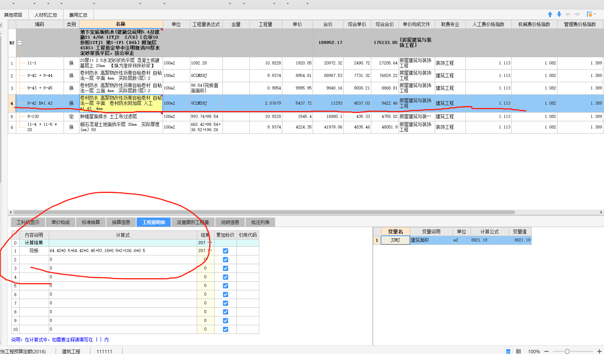The height and width of the screenshot is (354, 604).
Task: Switch to 费用汇总 tab
Action: [78, 15]
